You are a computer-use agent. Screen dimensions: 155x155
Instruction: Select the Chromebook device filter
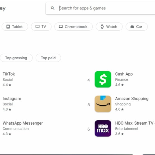pos(73,27)
